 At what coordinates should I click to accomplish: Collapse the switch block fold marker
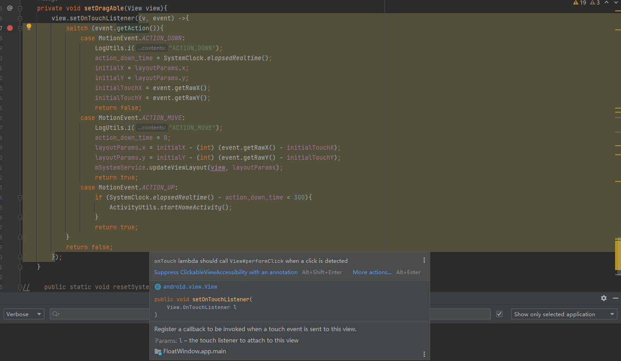click(x=20, y=28)
